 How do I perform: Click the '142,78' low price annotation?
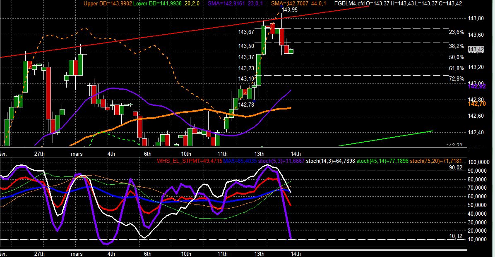tap(246, 105)
